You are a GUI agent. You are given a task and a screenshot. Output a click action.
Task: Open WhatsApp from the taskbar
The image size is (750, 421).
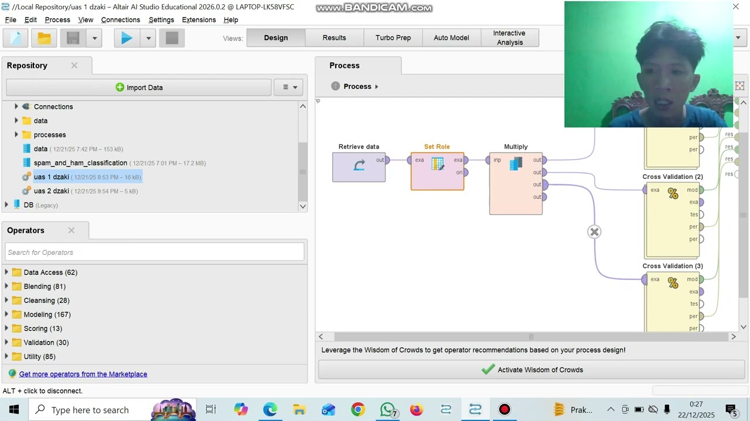point(387,410)
